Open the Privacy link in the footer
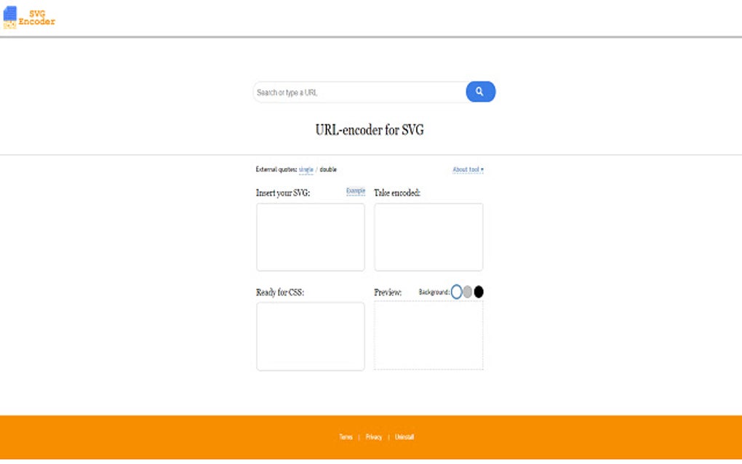 click(x=374, y=436)
